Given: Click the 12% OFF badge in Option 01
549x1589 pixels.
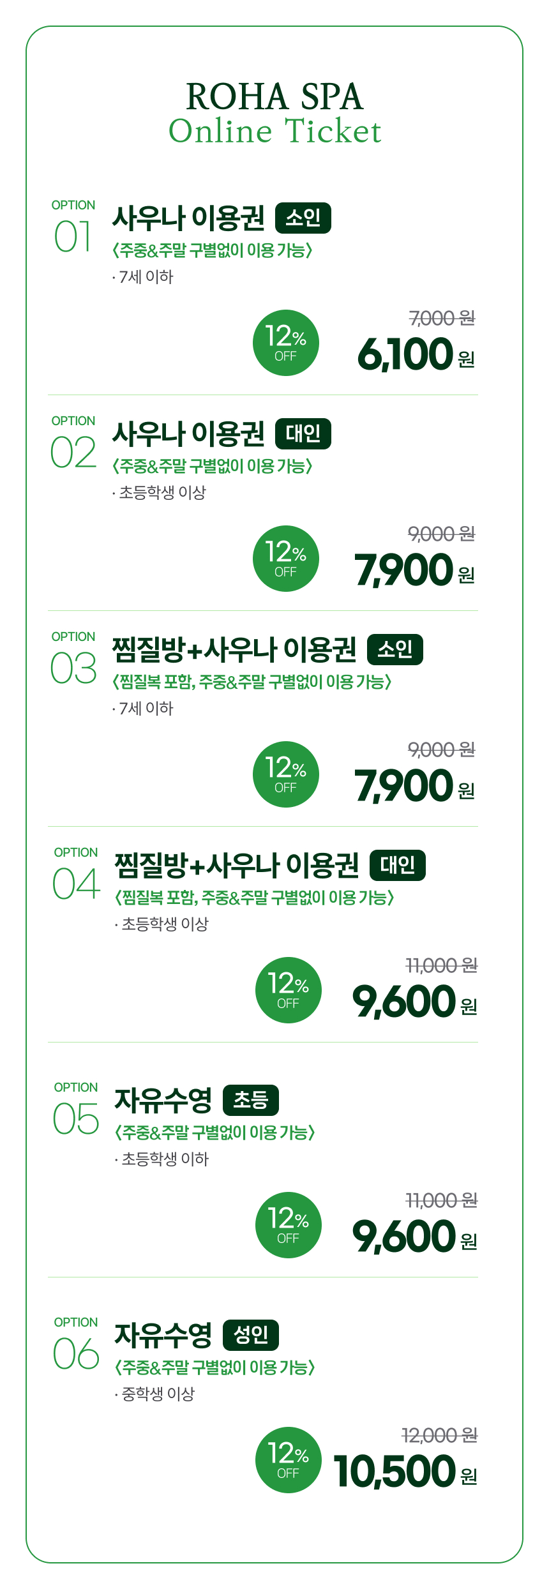Looking at the screenshot, I should tap(285, 343).
